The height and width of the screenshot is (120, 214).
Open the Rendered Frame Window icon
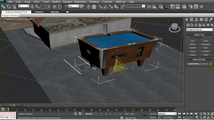[x=196, y=7]
